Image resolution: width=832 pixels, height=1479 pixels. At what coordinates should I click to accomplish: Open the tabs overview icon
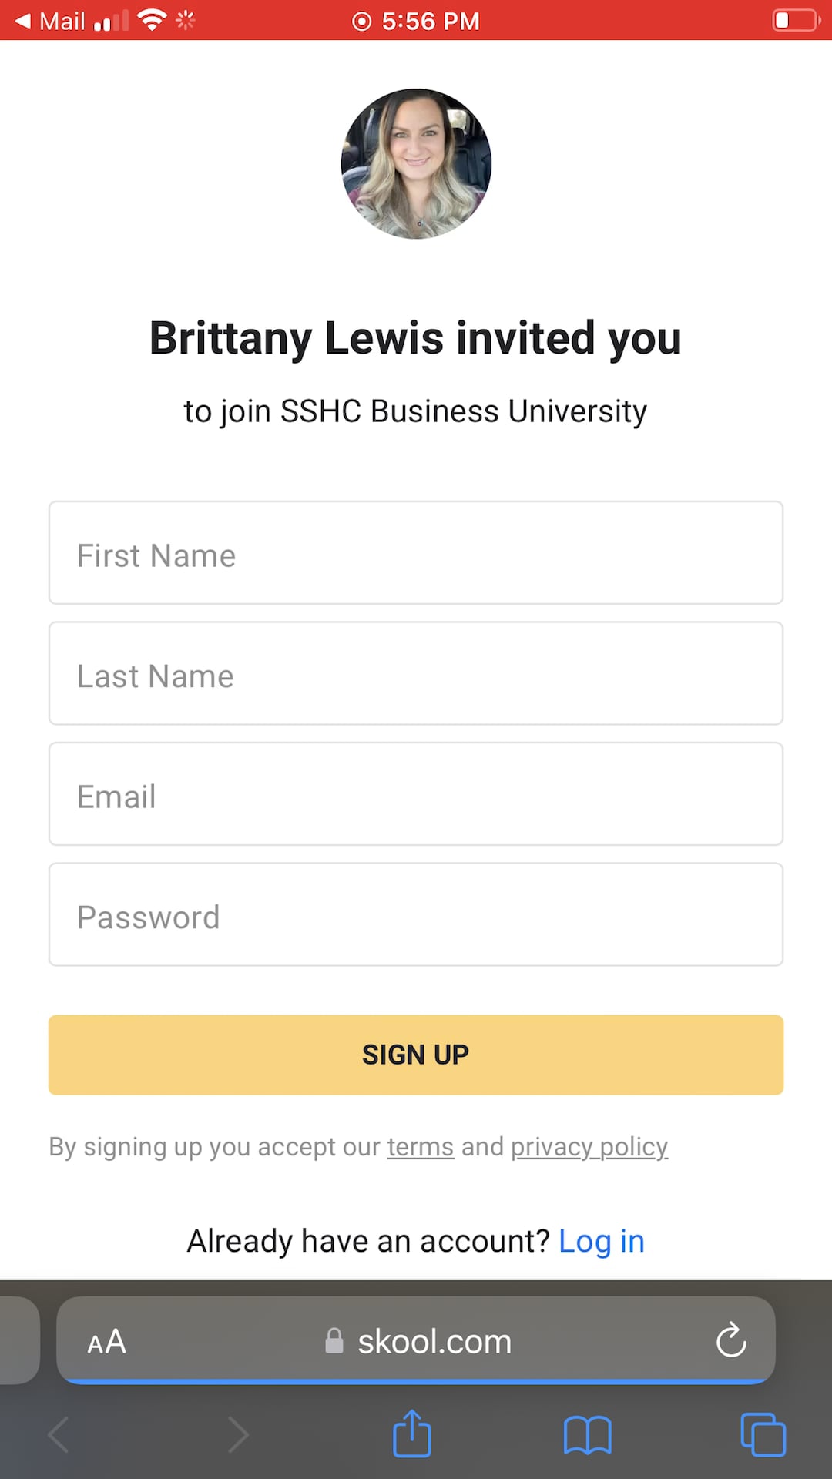(x=763, y=1435)
